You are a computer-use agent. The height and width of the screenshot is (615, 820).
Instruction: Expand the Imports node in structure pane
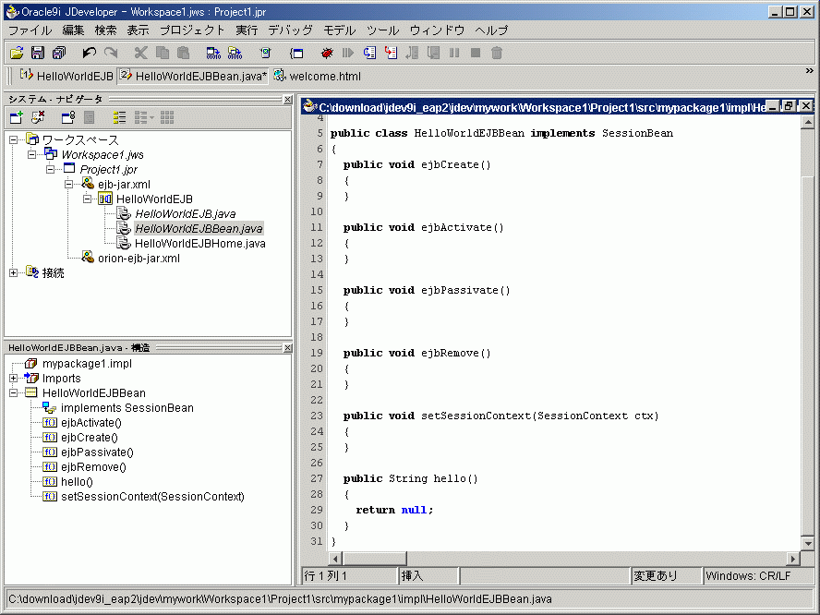(x=14, y=378)
